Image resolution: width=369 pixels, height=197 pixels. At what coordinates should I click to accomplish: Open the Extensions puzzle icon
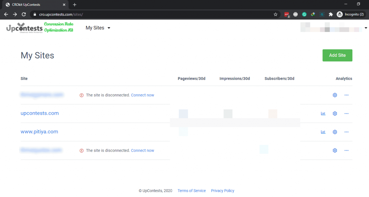331,14
